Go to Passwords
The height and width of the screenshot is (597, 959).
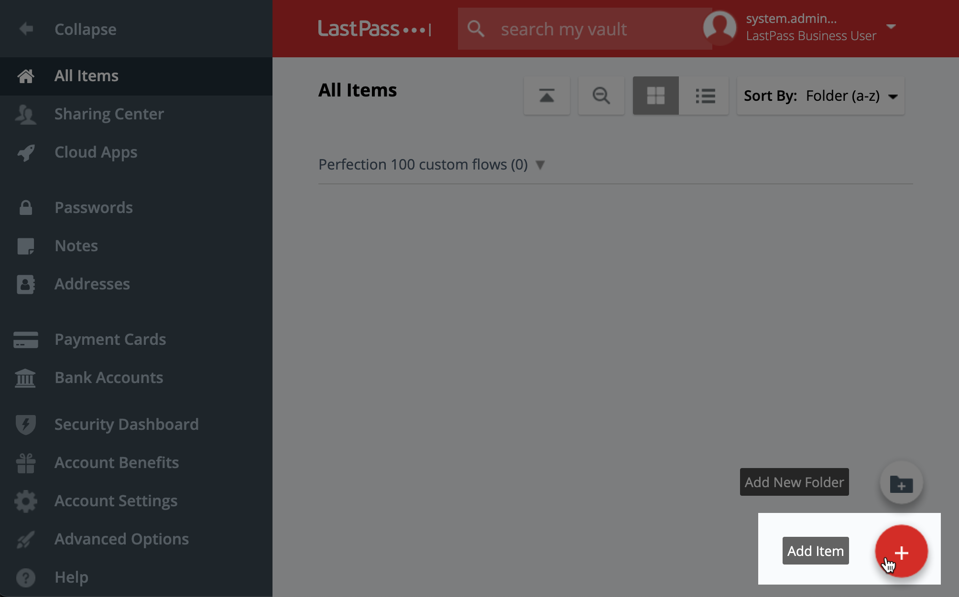(x=136, y=208)
